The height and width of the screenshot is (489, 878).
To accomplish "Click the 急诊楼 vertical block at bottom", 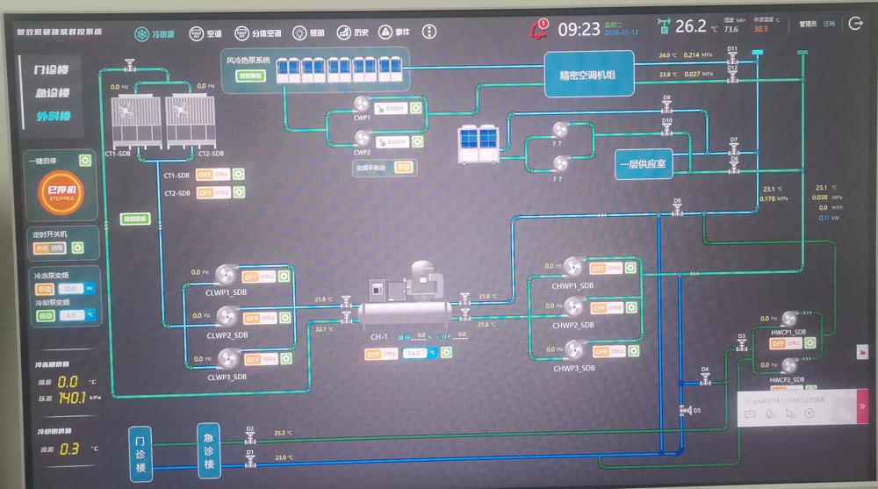I will [208, 450].
